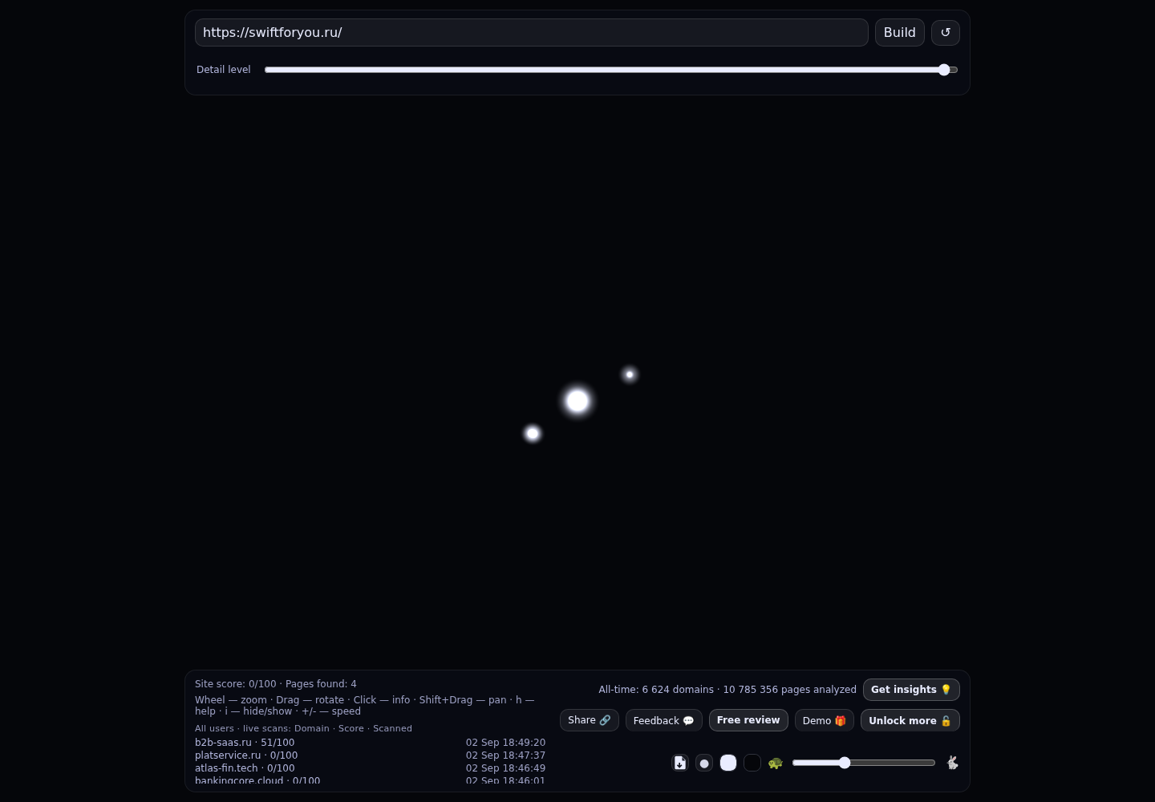
Task: Click the speed slider track
Action: (x=864, y=763)
